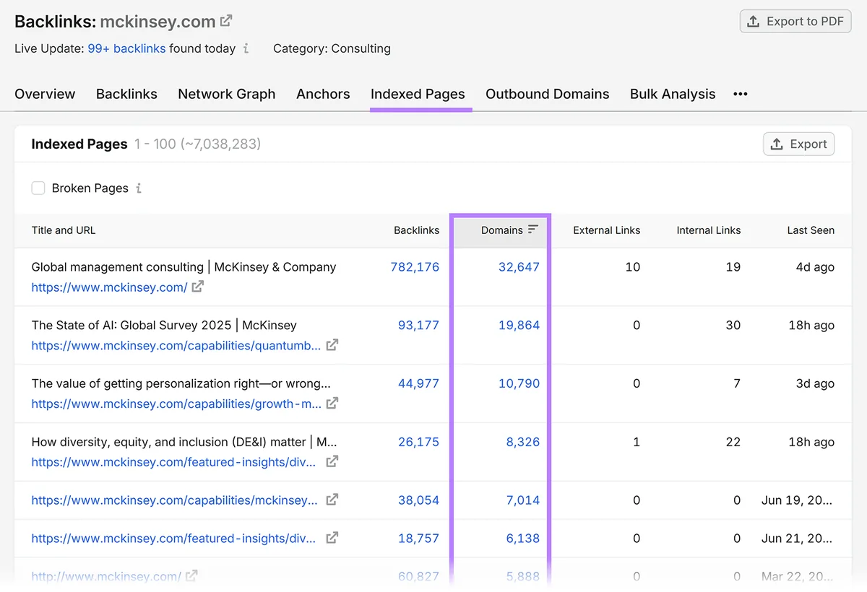Open the Network Graph tab
The height and width of the screenshot is (592, 867).
pyautogui.click(x=227, y=94)
